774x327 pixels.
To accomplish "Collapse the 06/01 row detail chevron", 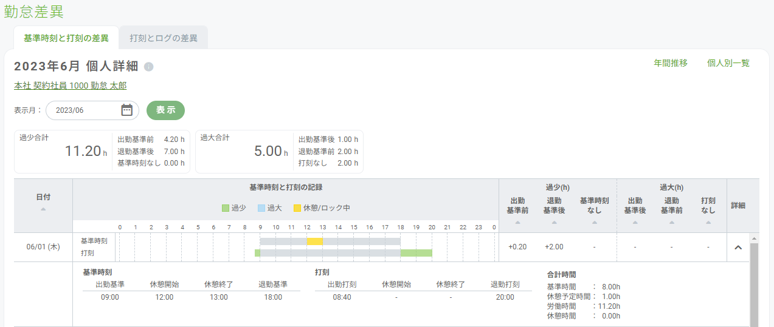I will 739,248.
